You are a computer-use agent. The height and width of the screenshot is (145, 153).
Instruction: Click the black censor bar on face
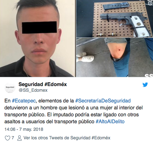click(x=39, y=27)
